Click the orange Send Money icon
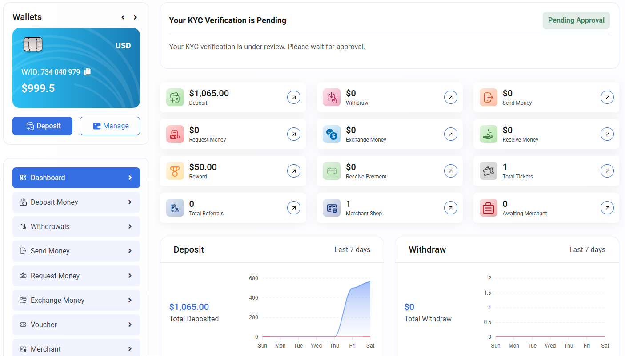Screen dimensions: 625x356 point(489,97)
